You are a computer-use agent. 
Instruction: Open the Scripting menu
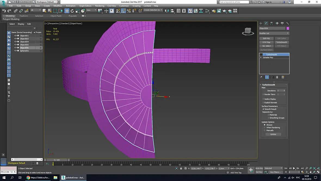[x=136, y=6]
